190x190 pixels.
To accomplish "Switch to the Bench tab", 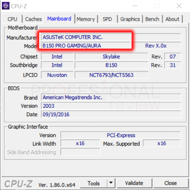I will pyautogui.click(x=152, y=19).
